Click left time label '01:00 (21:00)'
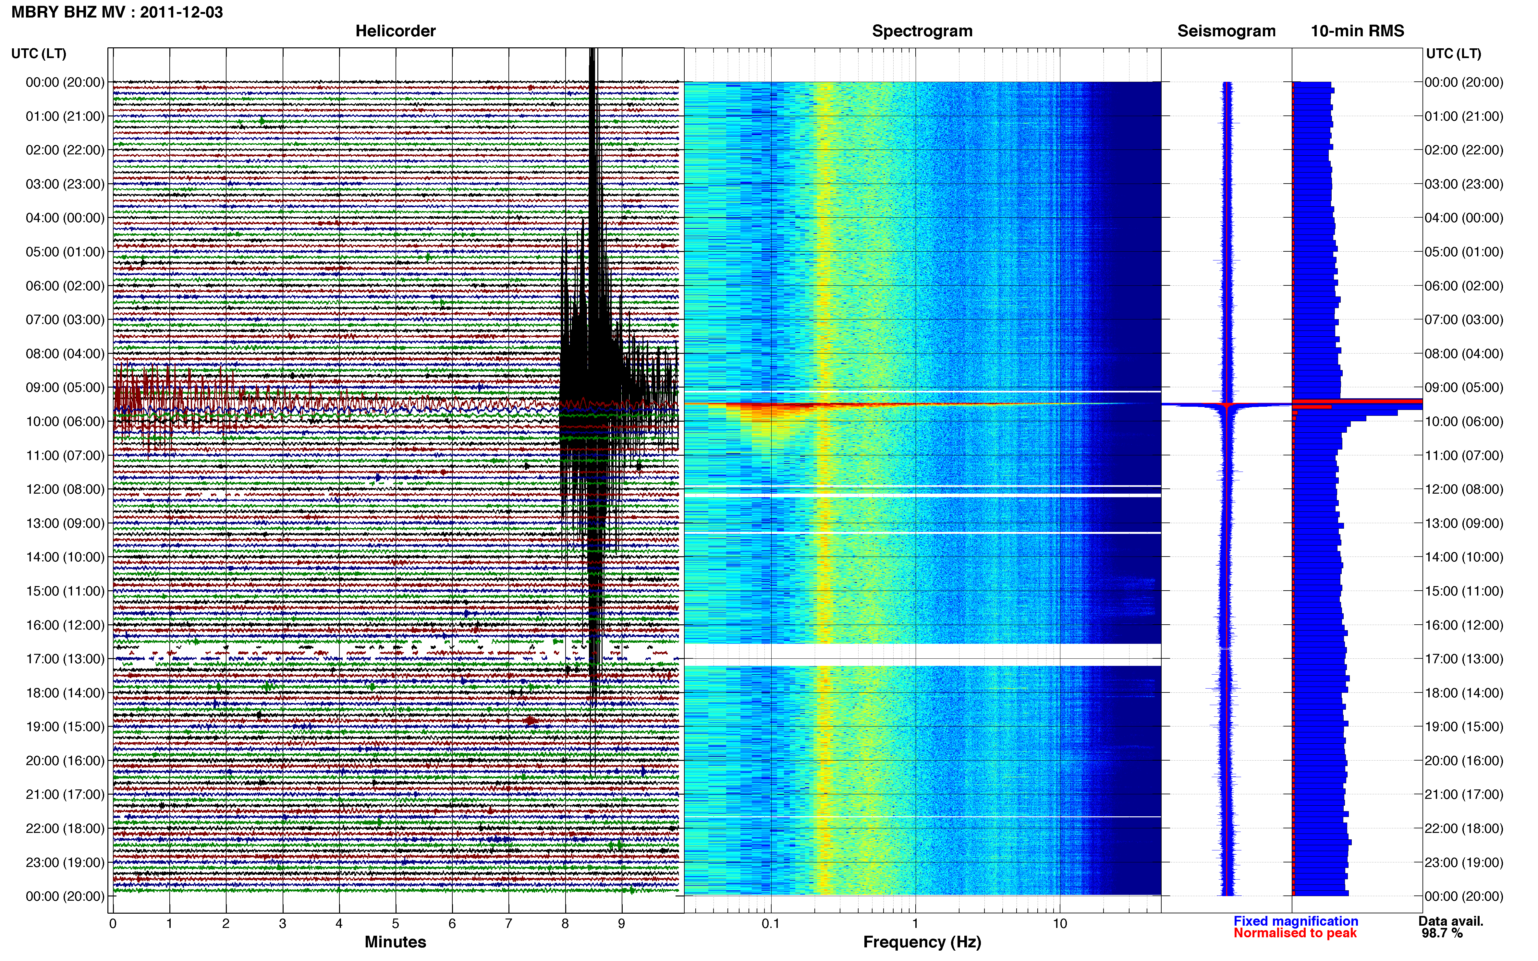 65,116
